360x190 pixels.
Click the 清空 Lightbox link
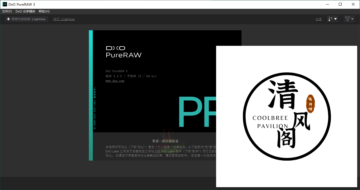[64, 19]
